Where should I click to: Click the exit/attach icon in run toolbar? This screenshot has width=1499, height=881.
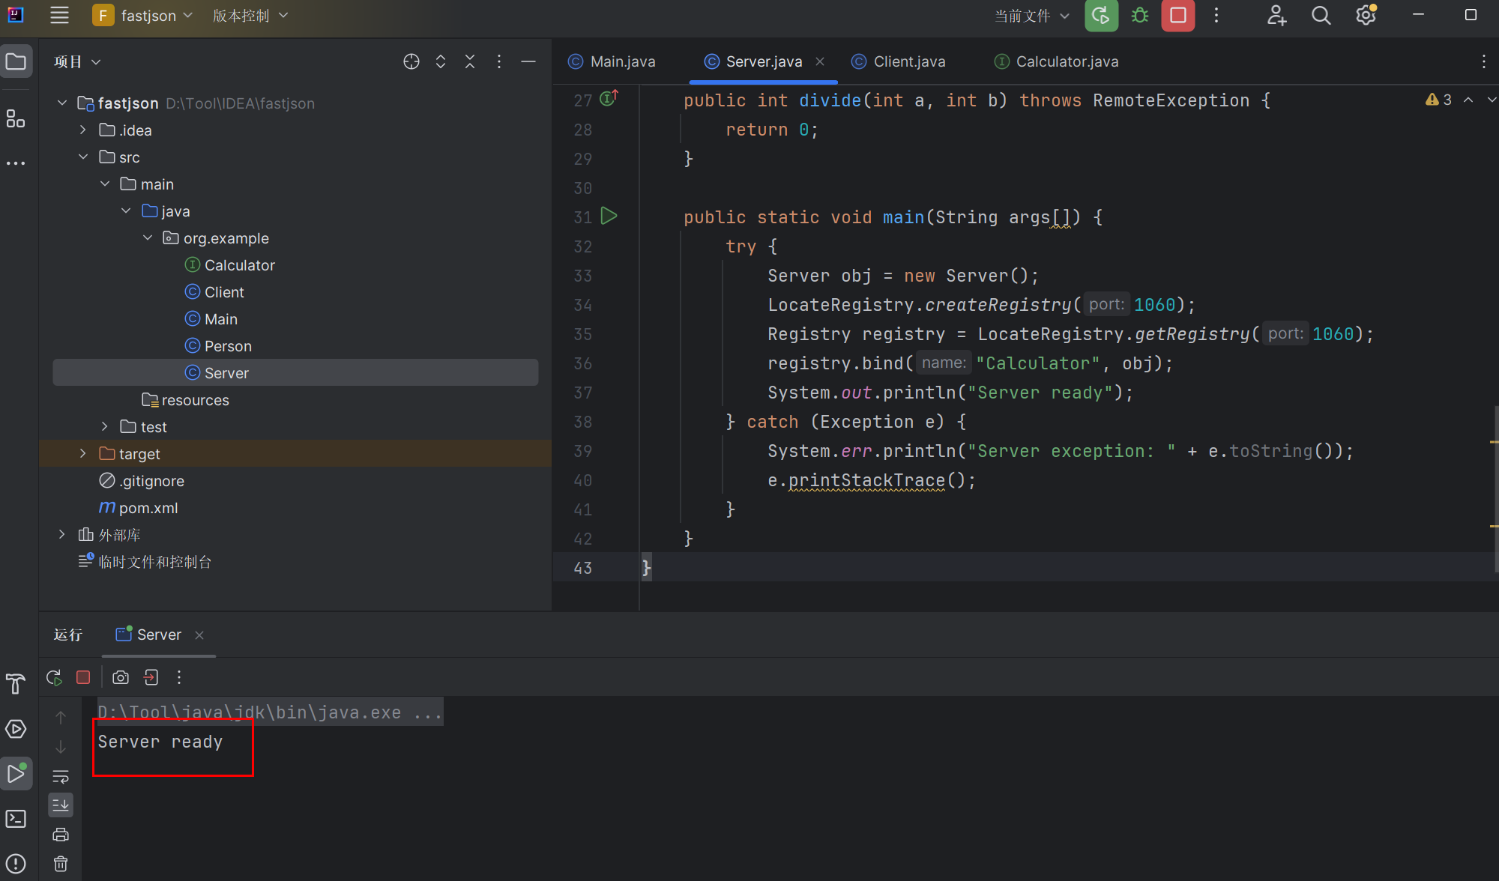151,677
